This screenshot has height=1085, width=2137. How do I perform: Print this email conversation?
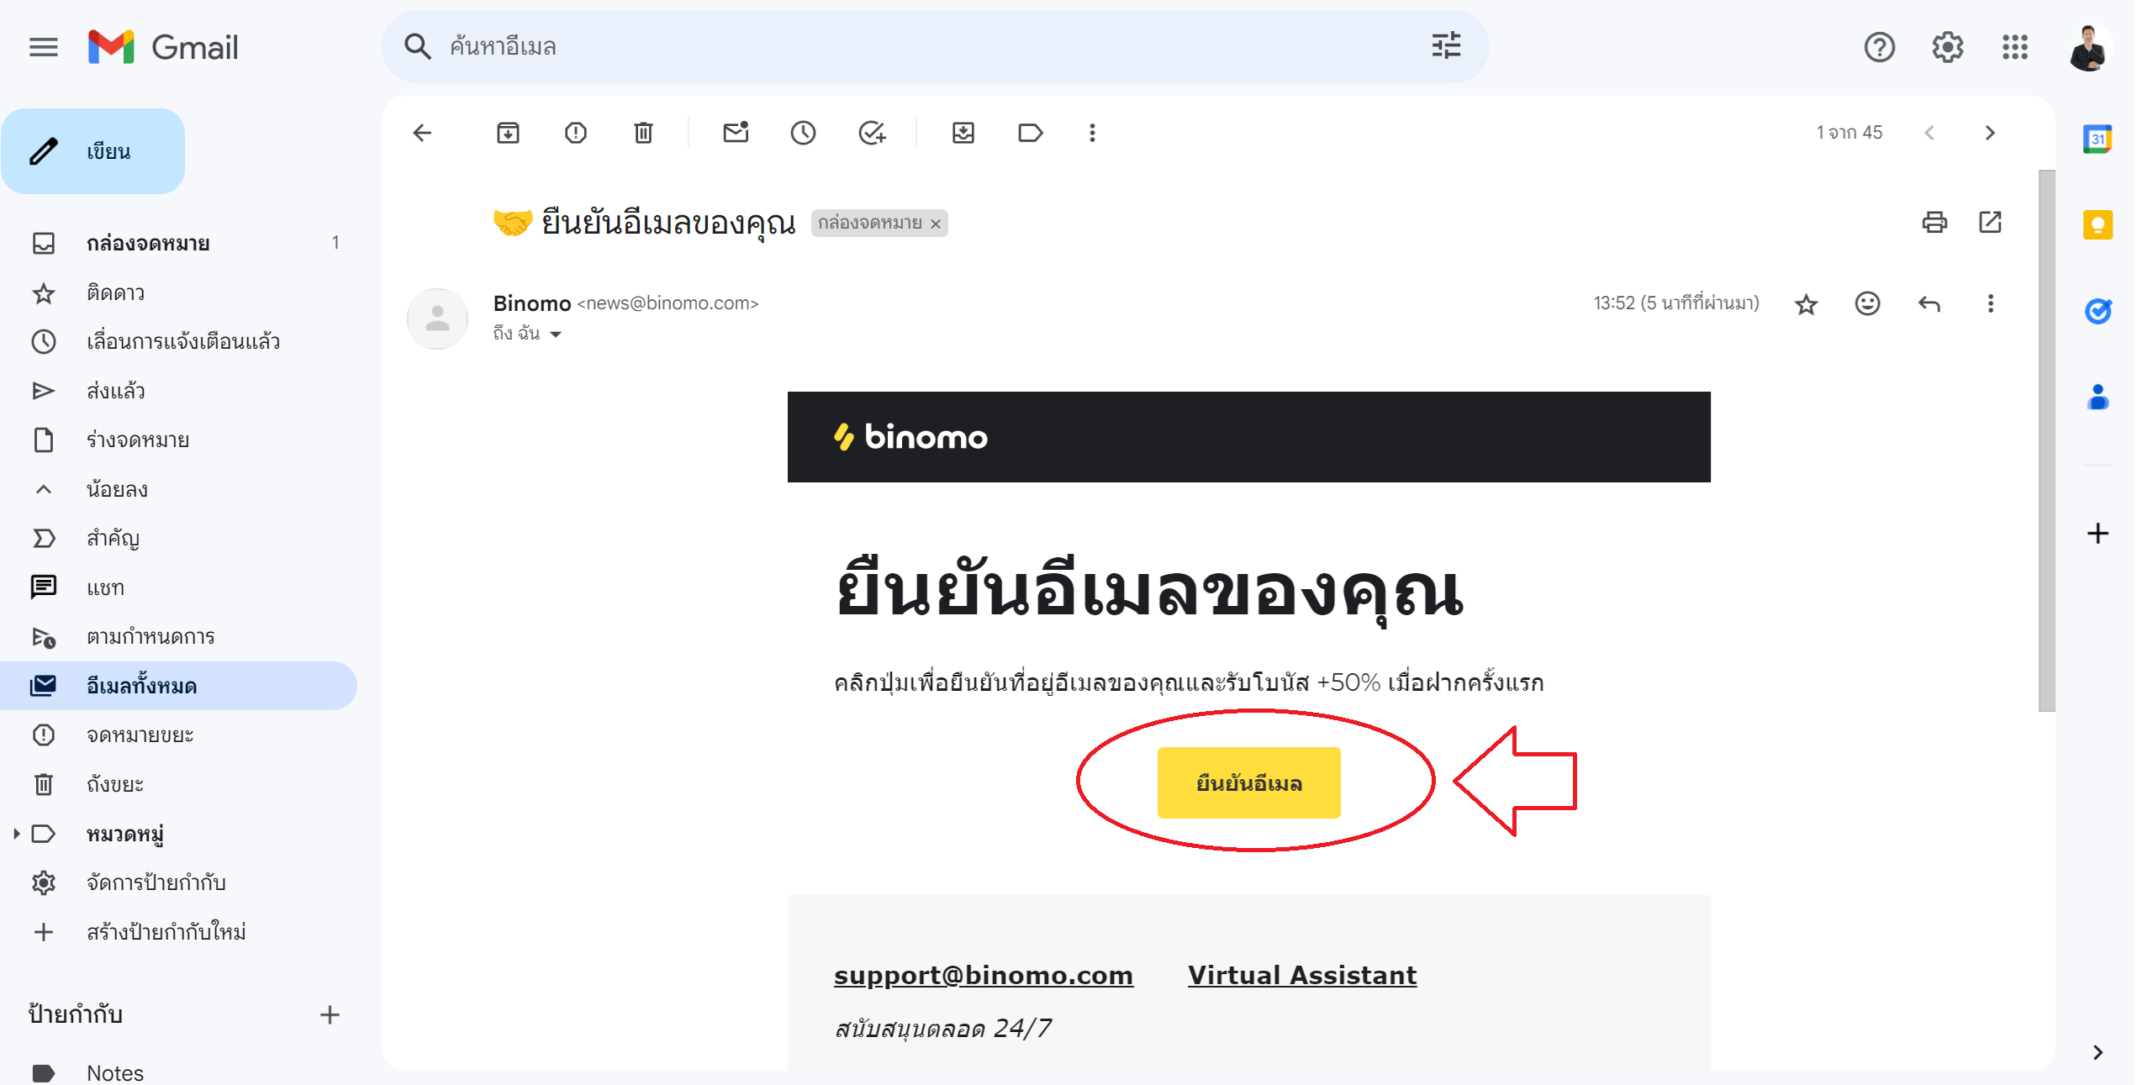(1934, 222)
